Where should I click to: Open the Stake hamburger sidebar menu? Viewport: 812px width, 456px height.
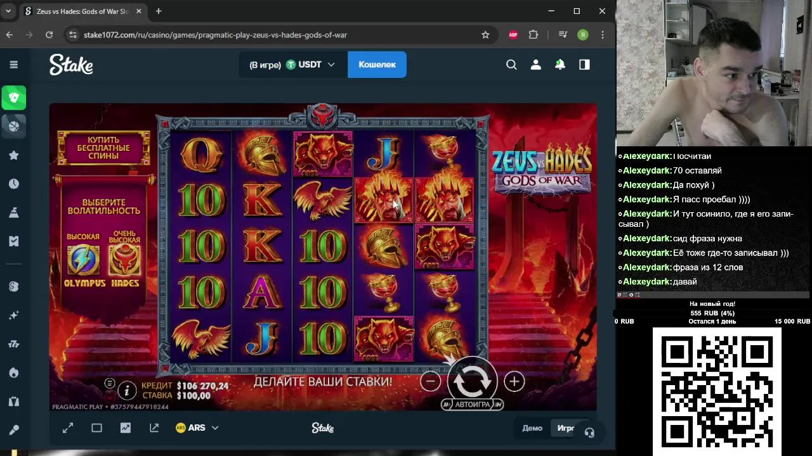pyautogui.click(x=13, y=65)
